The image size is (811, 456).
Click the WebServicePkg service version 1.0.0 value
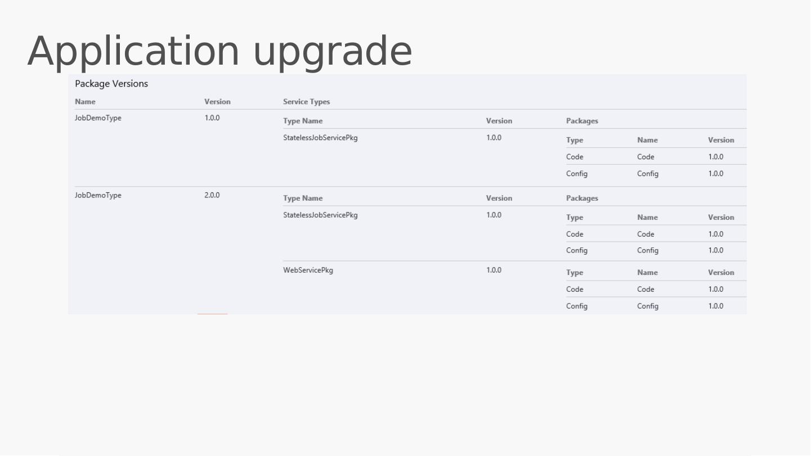click(494, 270)
